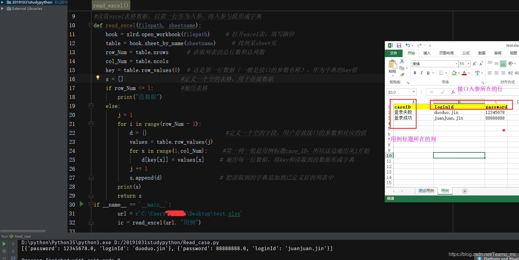
Task: Toggle italic formatting in Excel
Action: 421,73
